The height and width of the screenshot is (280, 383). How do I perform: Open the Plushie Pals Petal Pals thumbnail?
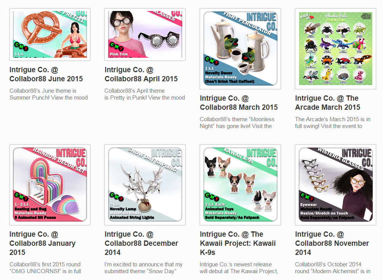[x=336, y=49]
